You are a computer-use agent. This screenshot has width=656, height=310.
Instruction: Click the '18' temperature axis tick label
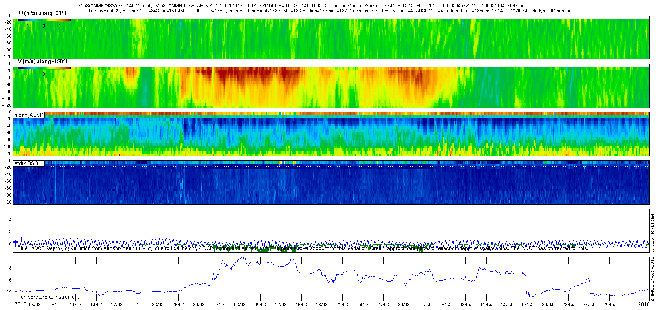click(9, 268)
